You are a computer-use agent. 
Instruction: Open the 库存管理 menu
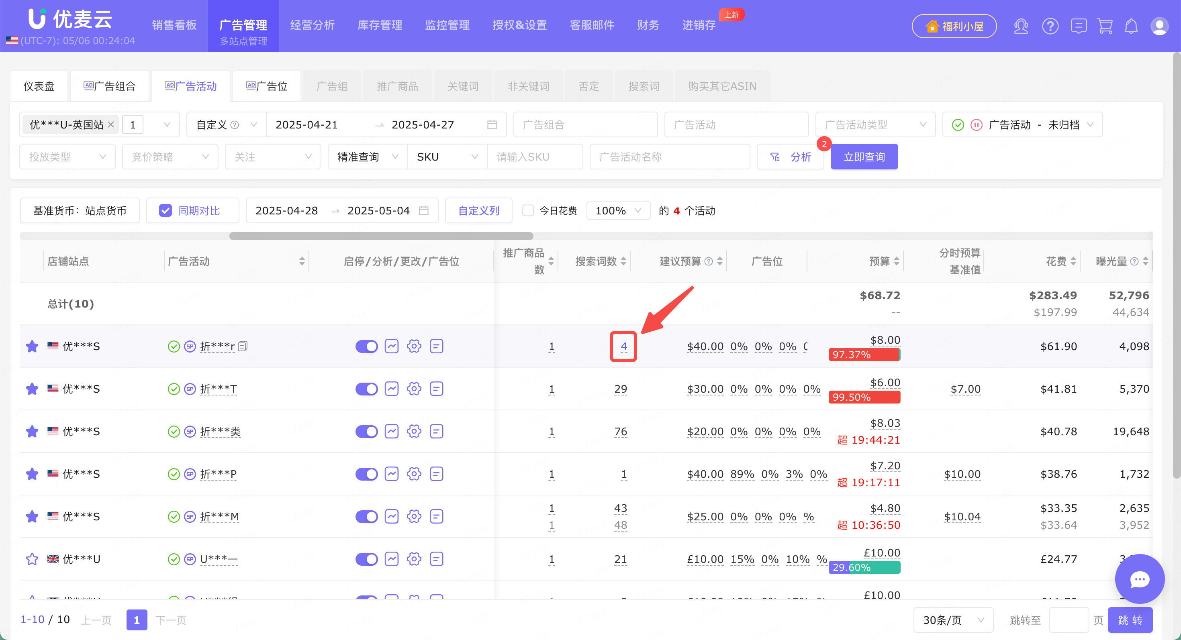click(x=380, y=25)
